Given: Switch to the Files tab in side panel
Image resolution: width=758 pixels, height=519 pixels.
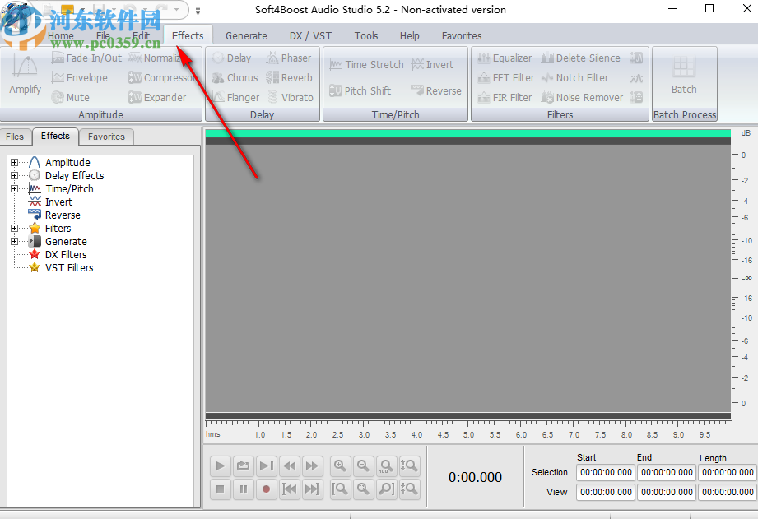Looking at the screenshot, I should click(x=15, y=137).
